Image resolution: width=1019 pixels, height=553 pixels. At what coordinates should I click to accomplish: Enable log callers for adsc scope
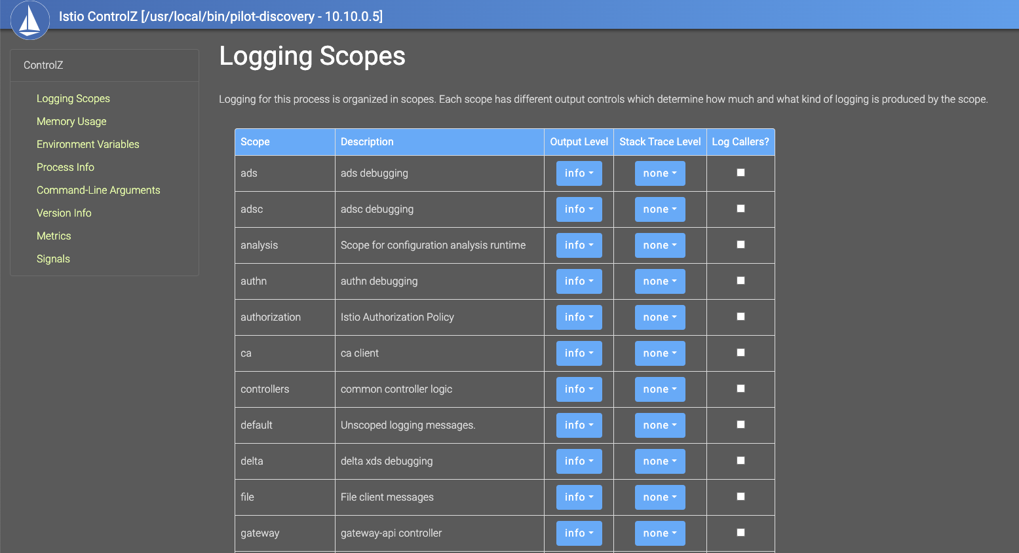(x=740, y=209)
